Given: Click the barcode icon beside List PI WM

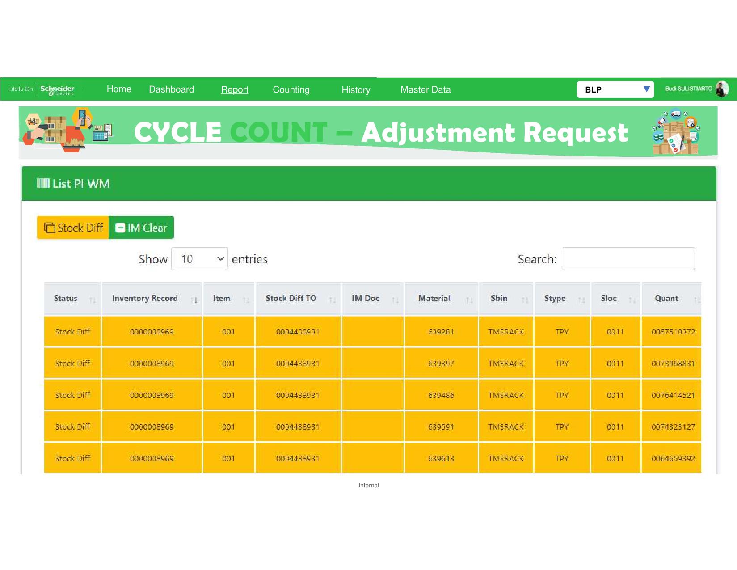Looking at the screenshot, I should click(43, 183).
